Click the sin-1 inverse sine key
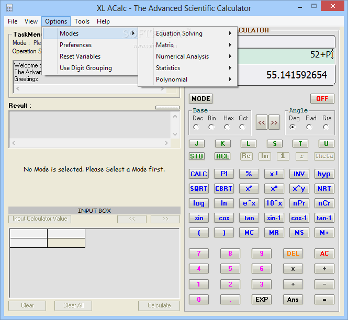This screenshot has height=320, width=348. click(274, 218)
